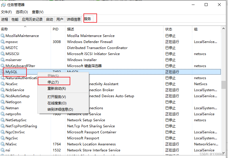Image resolution: width=228 pixels, height=158 pixels.
Task: Sort by the 组 column header
Action: pyautogui.click(x=206, y=29)
